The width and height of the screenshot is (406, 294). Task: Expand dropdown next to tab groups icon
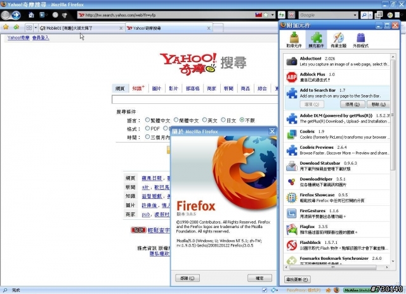coord(36,28)
